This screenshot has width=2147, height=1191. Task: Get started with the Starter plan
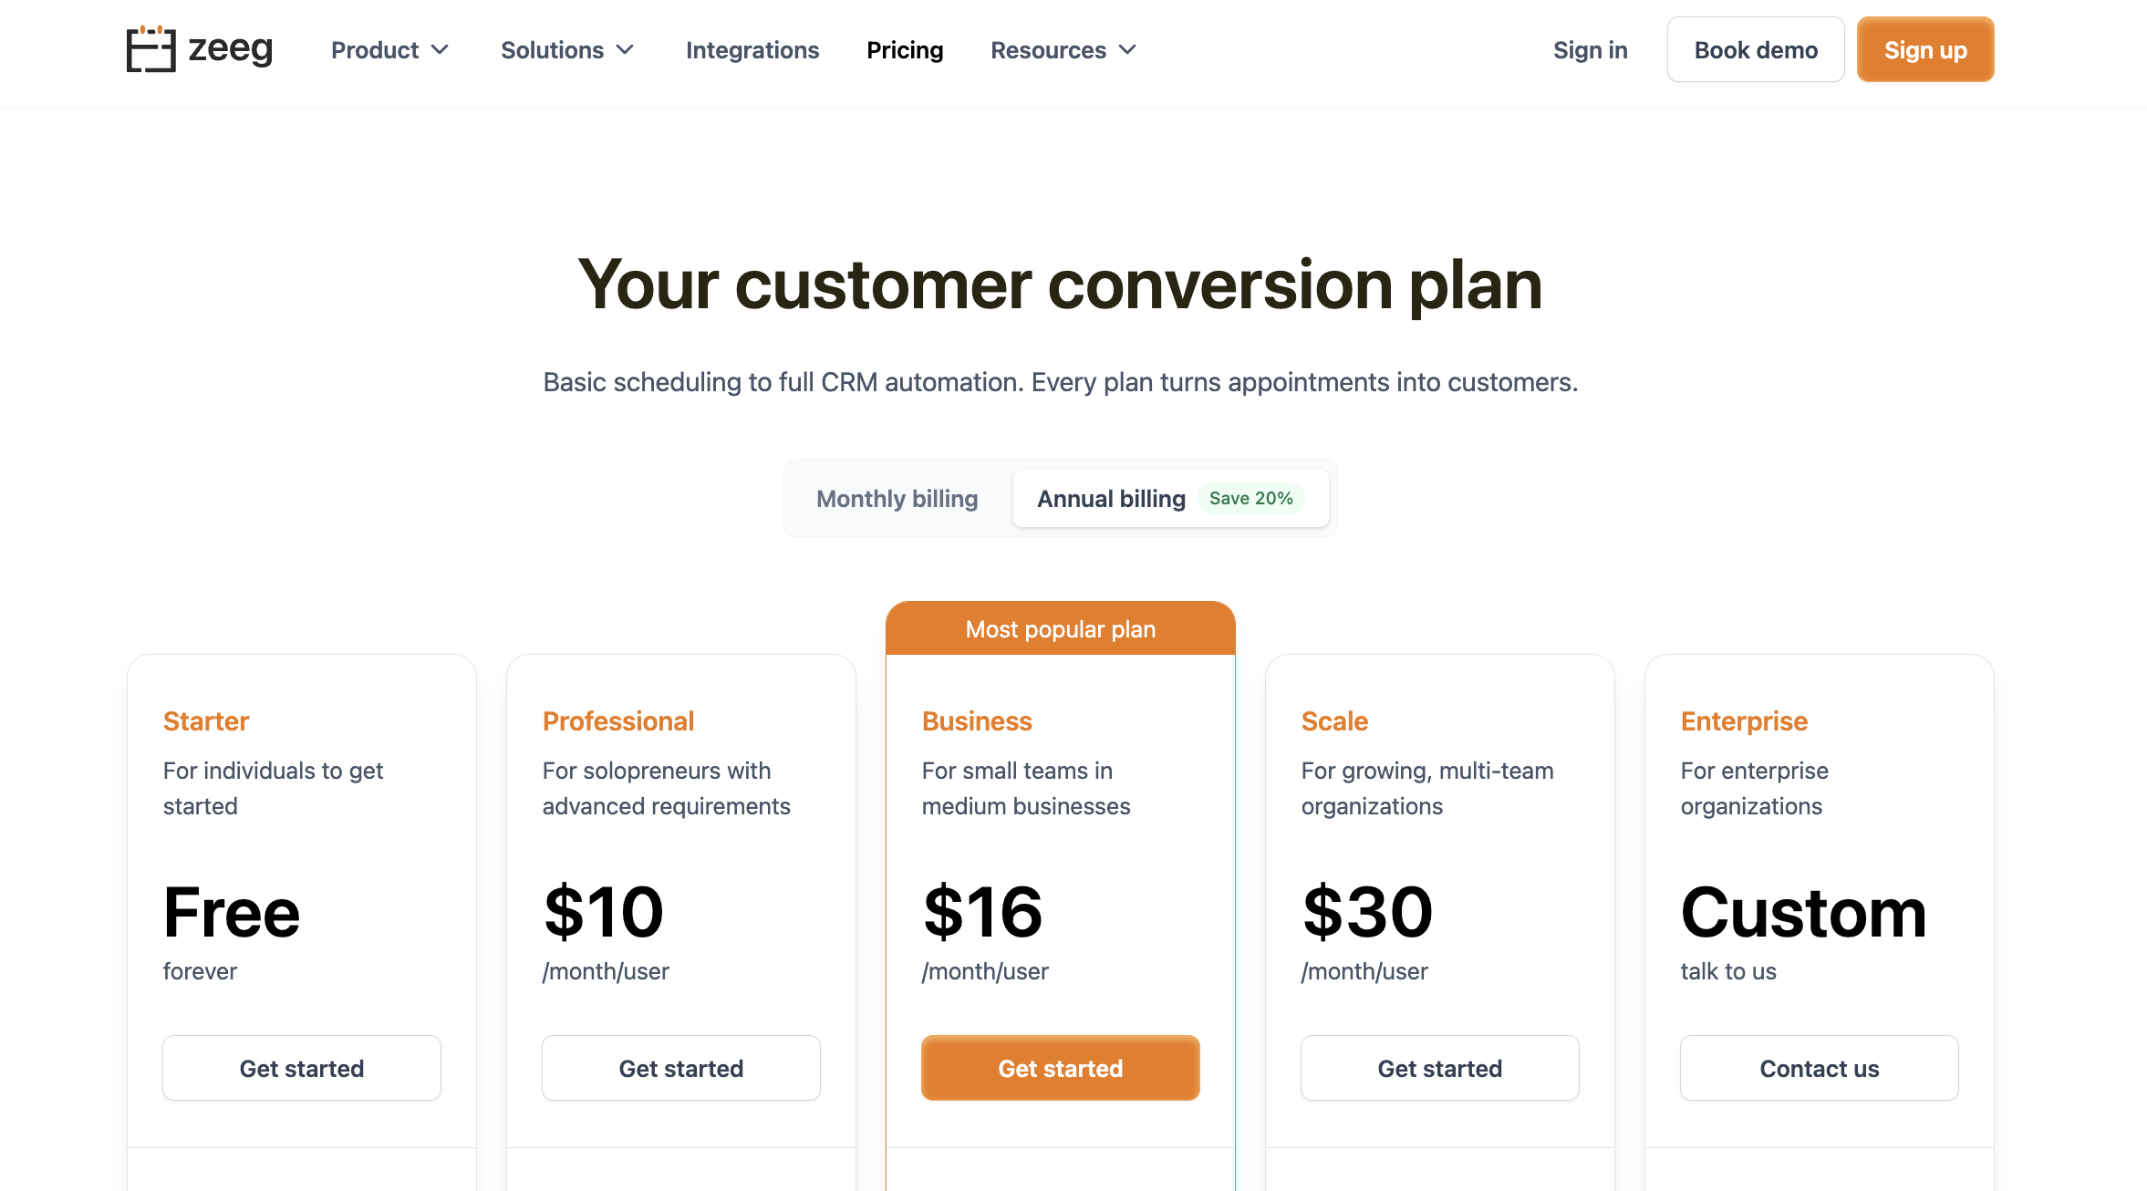click(x=301, y=1068)
